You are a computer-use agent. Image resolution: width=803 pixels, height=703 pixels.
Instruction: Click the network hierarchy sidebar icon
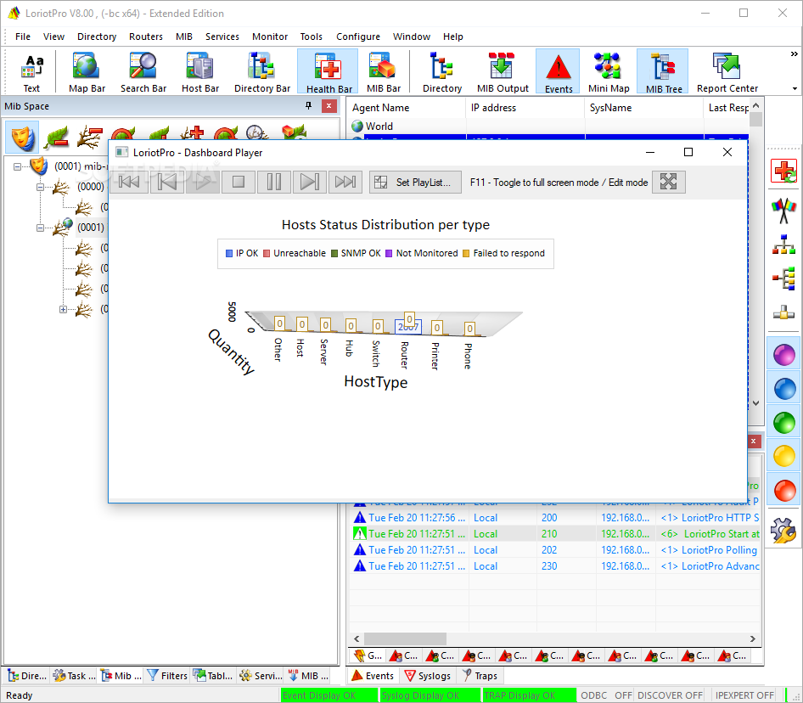(783, 245)
